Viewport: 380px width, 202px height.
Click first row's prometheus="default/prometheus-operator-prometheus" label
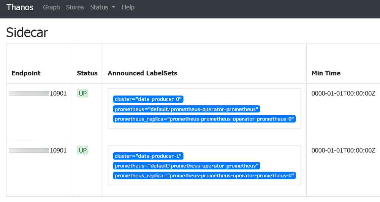187,109
